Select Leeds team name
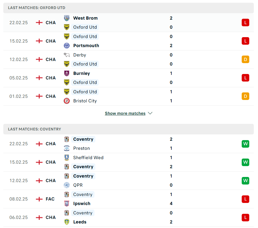The width and height of the screenshot is (258, 228). (x=80, y=222)
